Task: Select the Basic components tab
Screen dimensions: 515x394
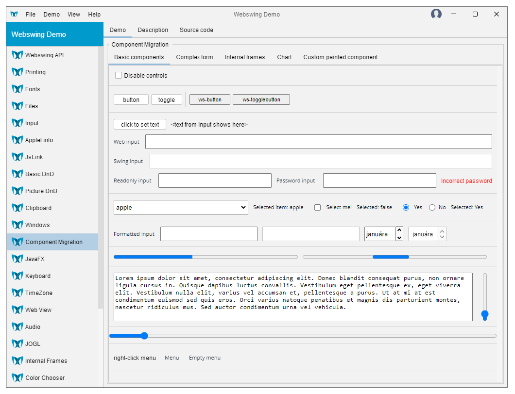Action: pos(139,57)
